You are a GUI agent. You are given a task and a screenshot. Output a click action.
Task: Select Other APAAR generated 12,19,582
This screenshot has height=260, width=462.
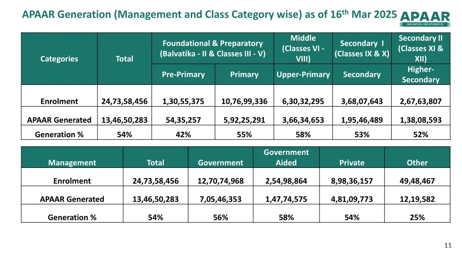[x=417, y=199]
